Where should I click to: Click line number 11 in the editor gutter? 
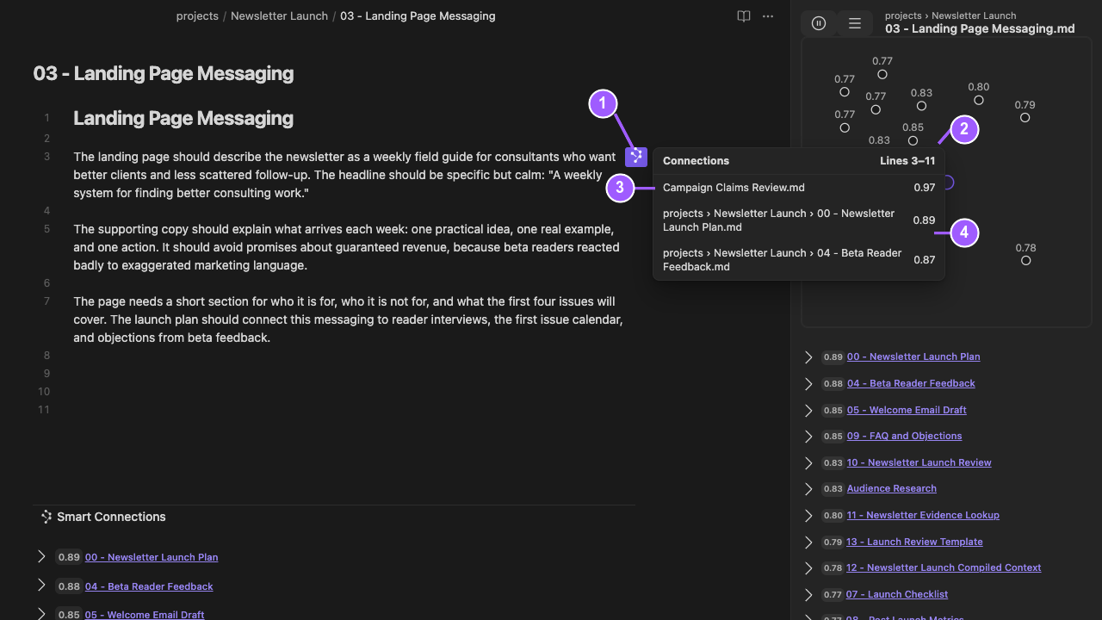coord(44,410)
